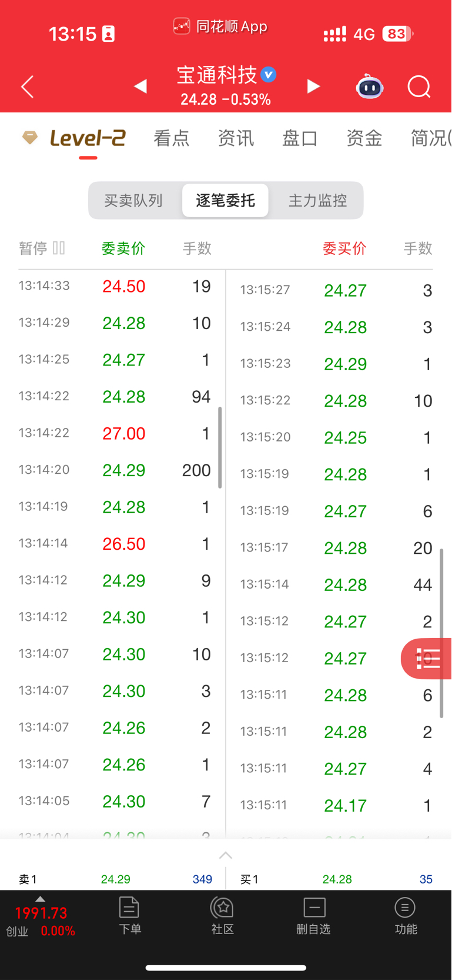452x980 pixels.
Task: Expand the 创业 index ticker arrow
Action: pos(40,899)
